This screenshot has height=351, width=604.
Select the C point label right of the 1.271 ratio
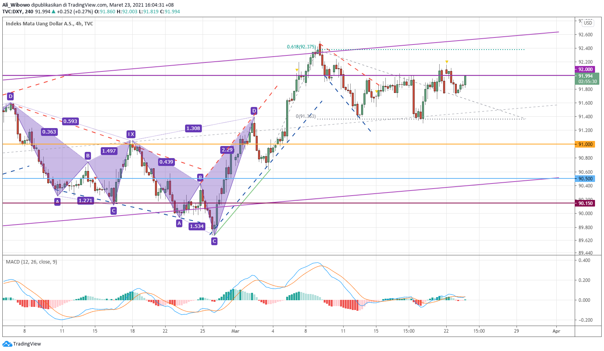click(x=113, y=211)
